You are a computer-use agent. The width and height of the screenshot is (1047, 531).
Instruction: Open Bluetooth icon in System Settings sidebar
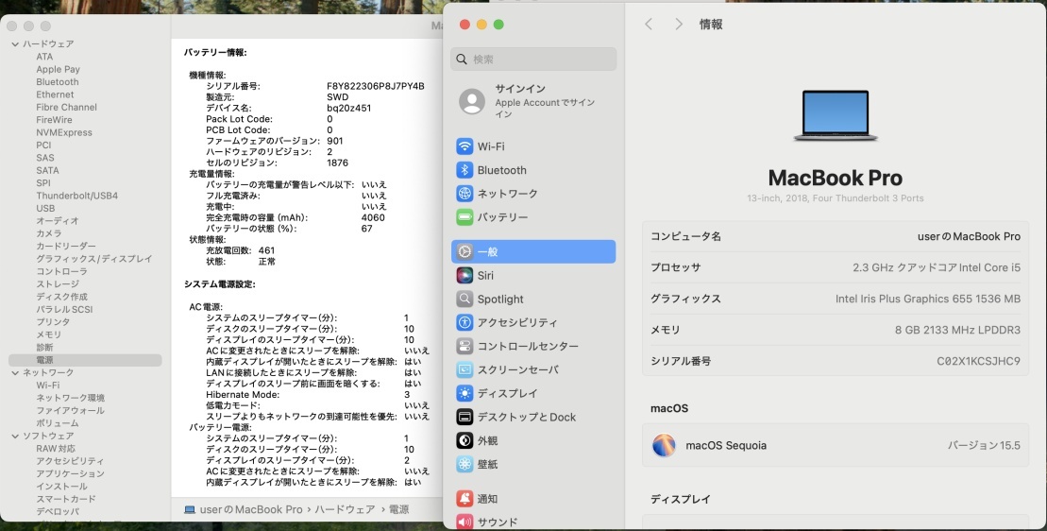coord(464,170)
